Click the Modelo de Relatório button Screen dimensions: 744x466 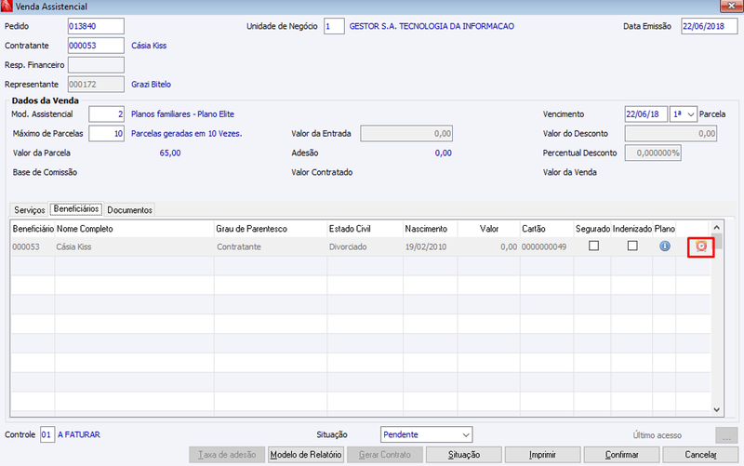[x=306, y=455]
